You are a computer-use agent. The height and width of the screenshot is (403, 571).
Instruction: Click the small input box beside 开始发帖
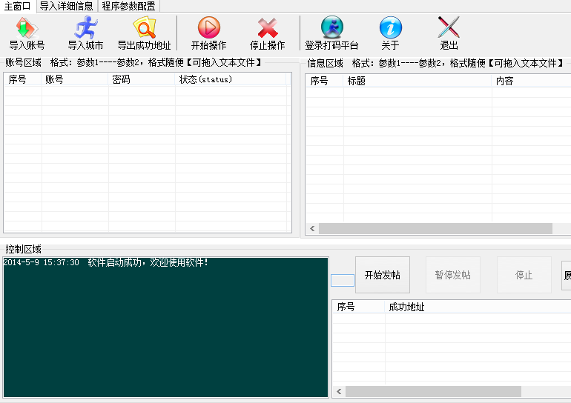tap(342, 280)
